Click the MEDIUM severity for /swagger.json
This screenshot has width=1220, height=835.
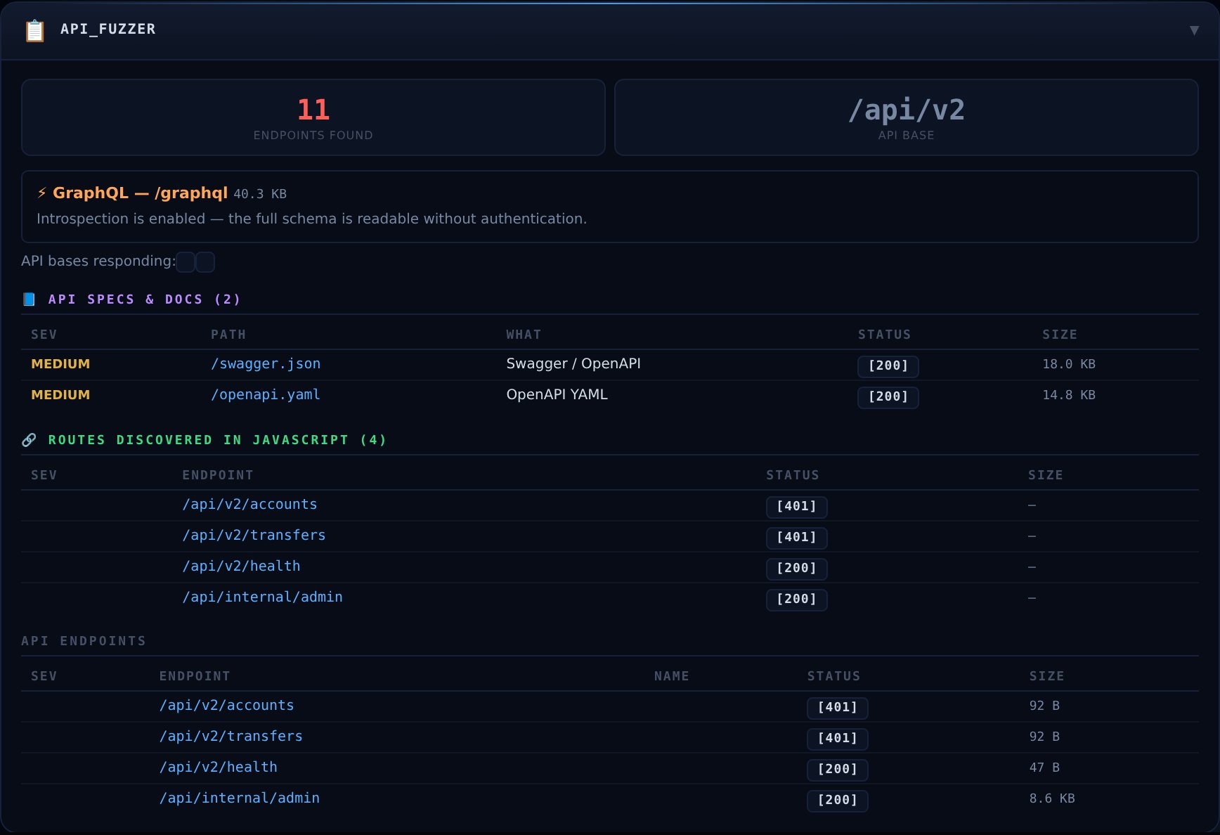pos(60,364)
